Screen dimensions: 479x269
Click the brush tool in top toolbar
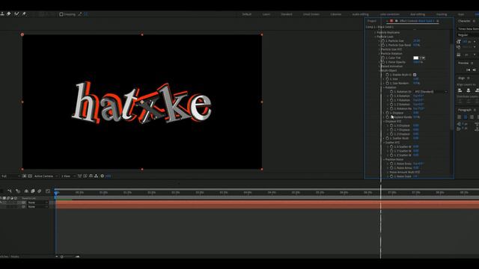(16, 13)
